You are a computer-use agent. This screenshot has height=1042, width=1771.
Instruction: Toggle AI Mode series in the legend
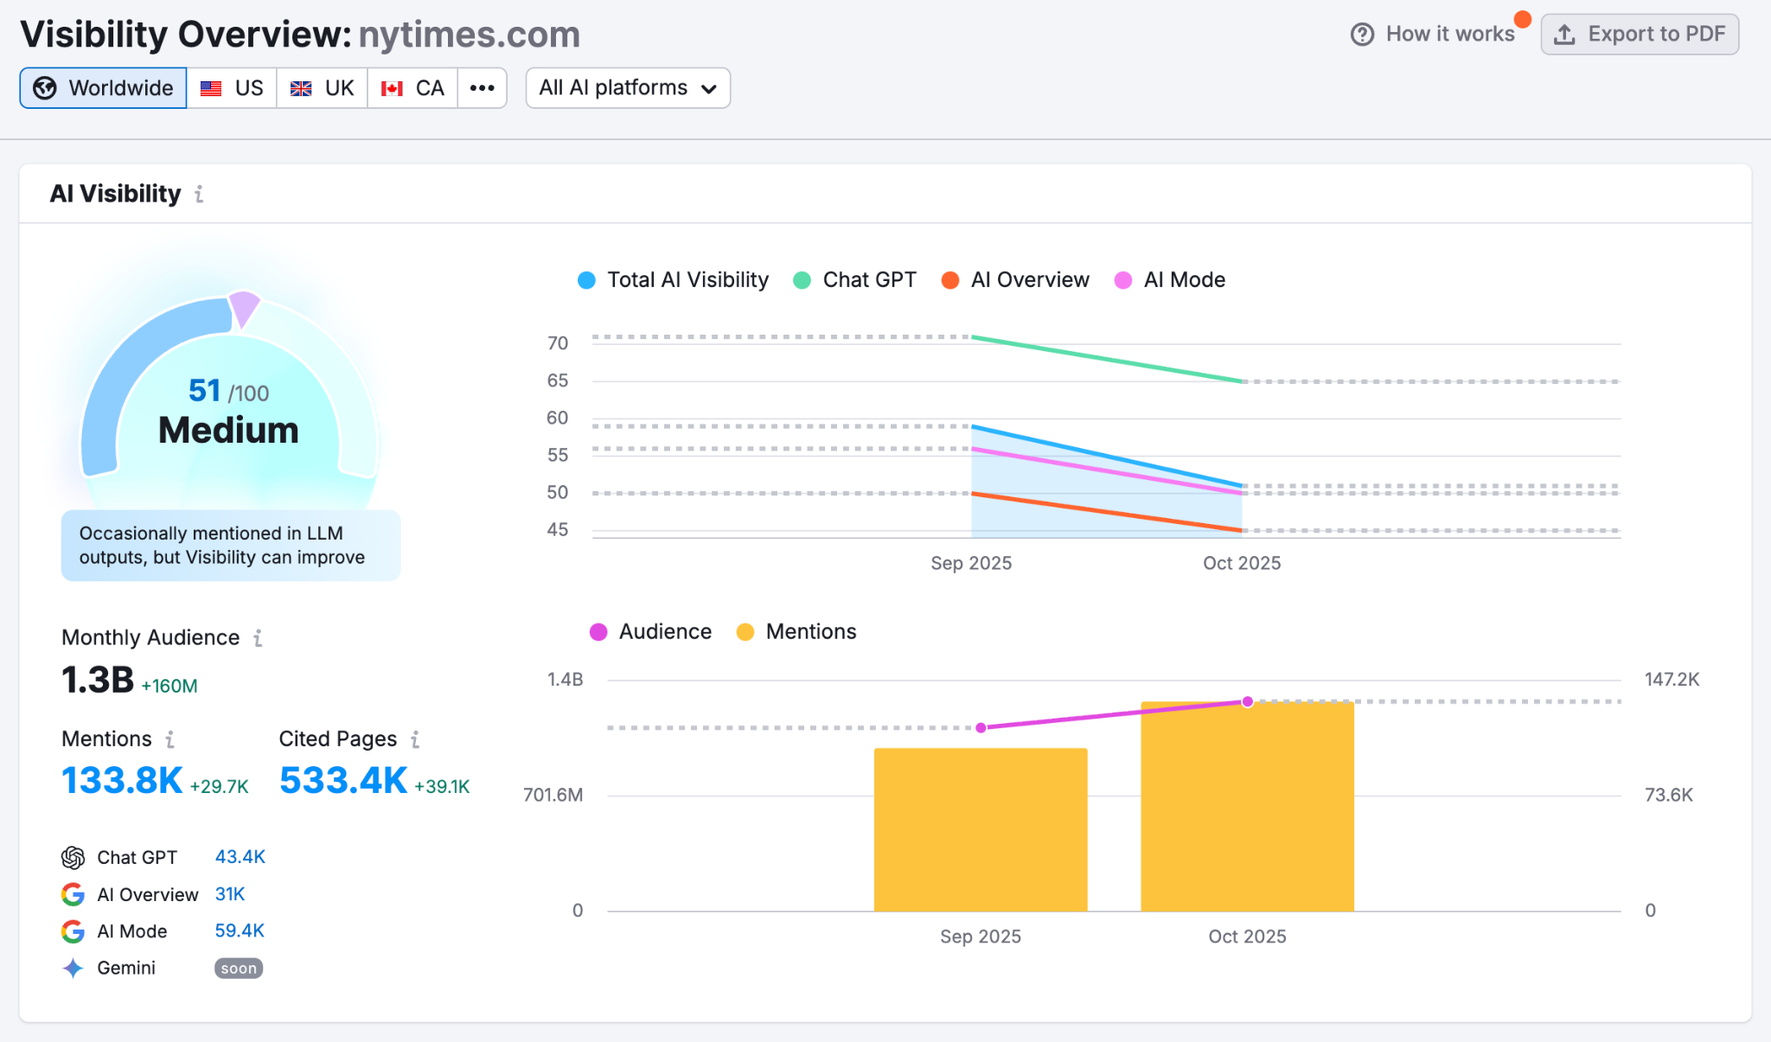pos(1170,279)
